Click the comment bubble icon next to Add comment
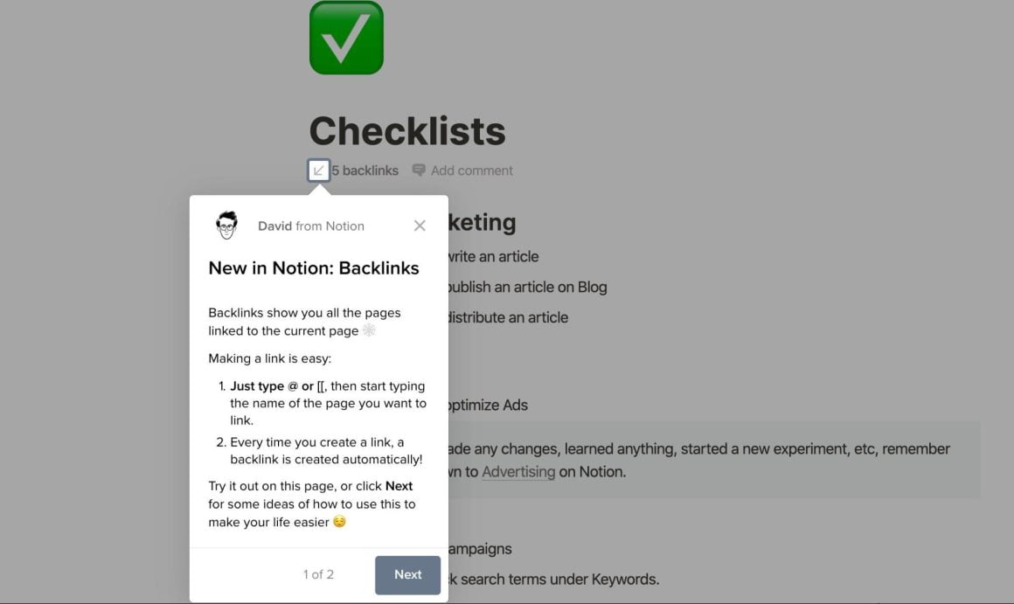The height and width of the screenshot is (604, 1014). [x=418, y=170]
